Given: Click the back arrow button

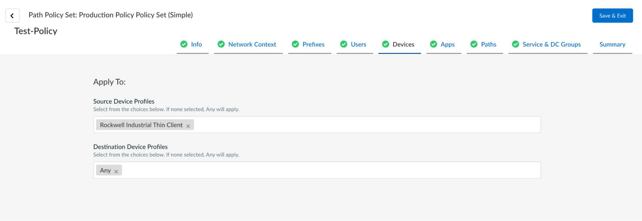Looking at the screenshot, I should click(12, 16).
